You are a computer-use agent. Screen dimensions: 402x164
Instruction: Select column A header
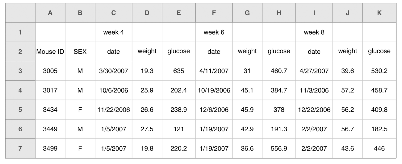50,13
